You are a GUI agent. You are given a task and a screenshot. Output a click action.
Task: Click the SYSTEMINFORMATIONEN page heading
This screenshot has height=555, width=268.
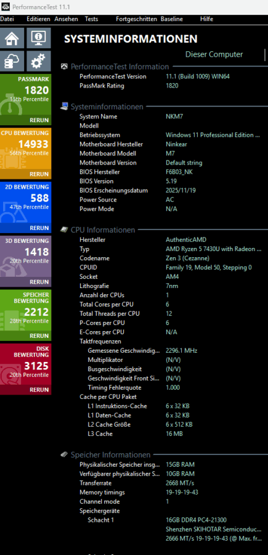pyautogui.click(x=131, y=39)
